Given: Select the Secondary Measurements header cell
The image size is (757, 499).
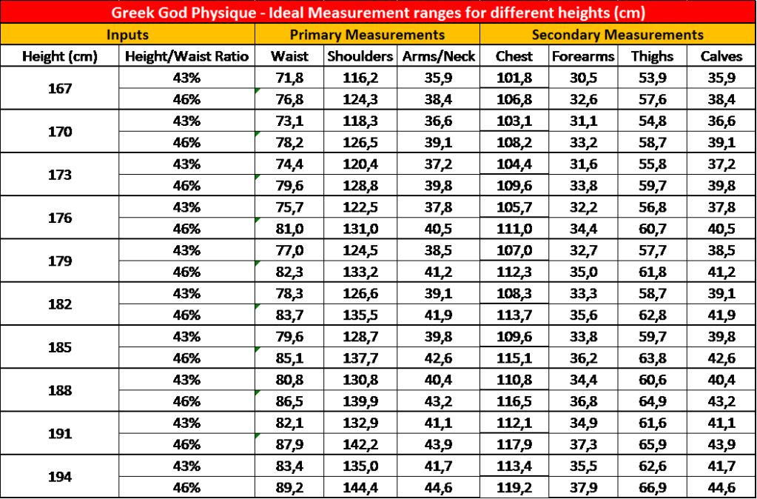Looking at the screenshot, I should (617, 35).
